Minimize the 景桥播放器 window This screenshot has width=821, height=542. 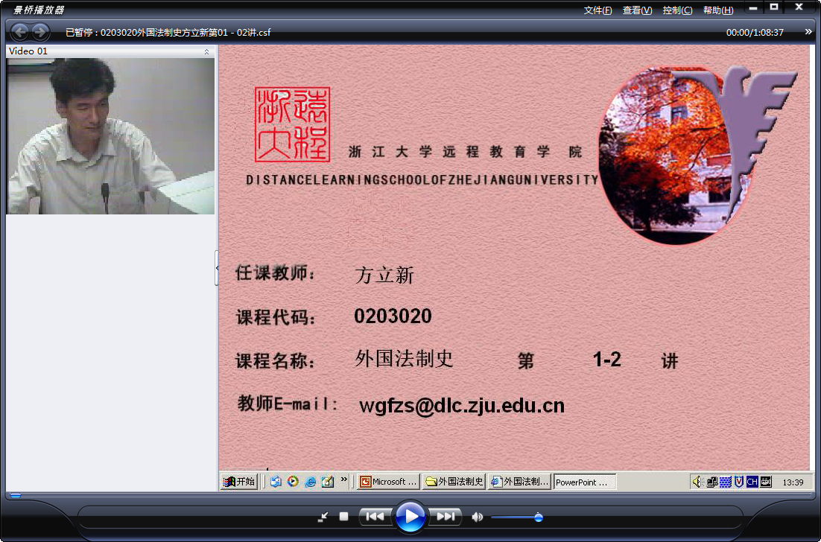(753, 8)
